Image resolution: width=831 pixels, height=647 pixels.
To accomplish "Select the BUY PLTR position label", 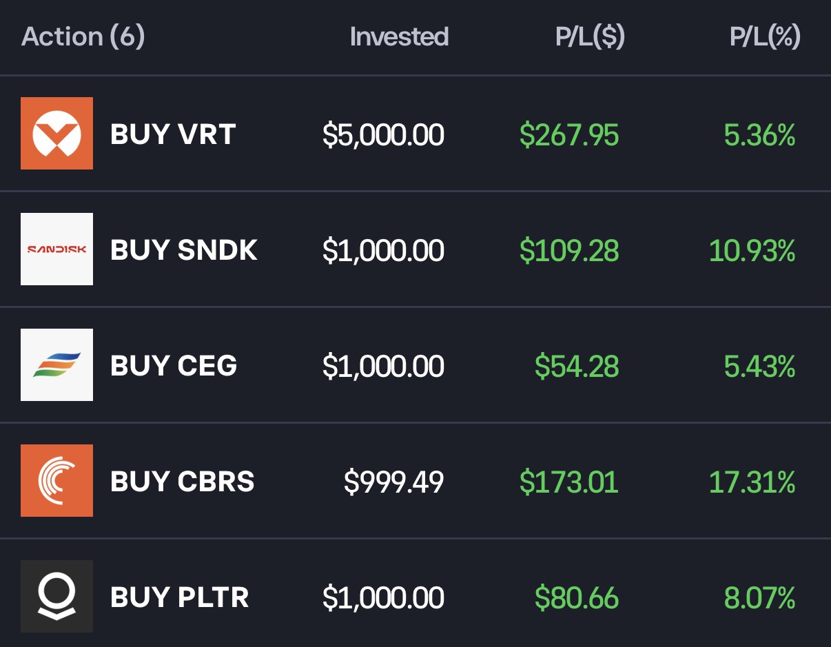I will pos(180,597).
